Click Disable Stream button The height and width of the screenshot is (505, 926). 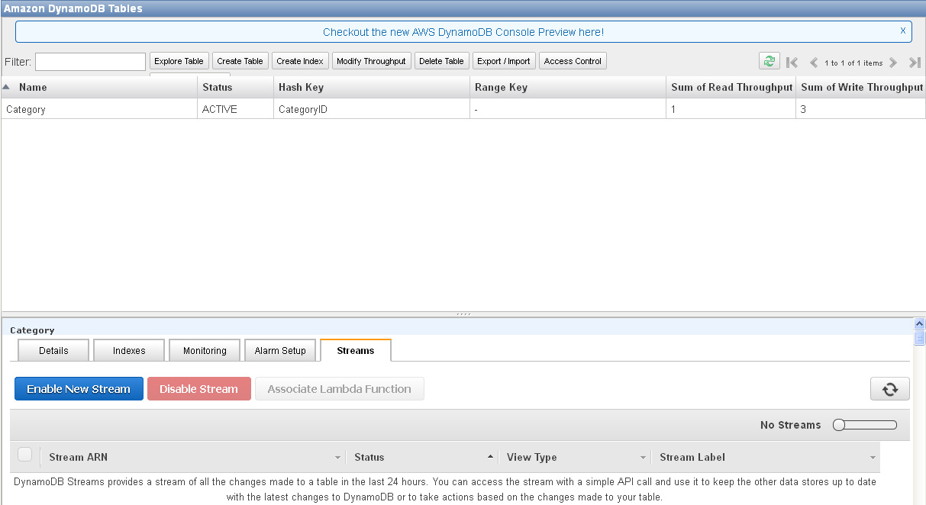pyautogui.click(x=198, y=389)
